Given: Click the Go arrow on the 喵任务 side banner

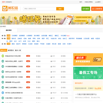Looking at the screenshot, I should click(x=97, y=60).
